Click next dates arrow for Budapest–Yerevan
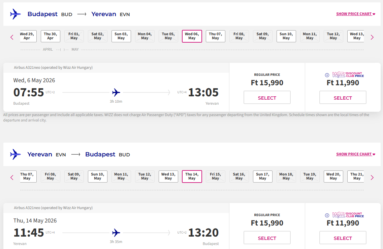383x249 pixels. [372, 37]
